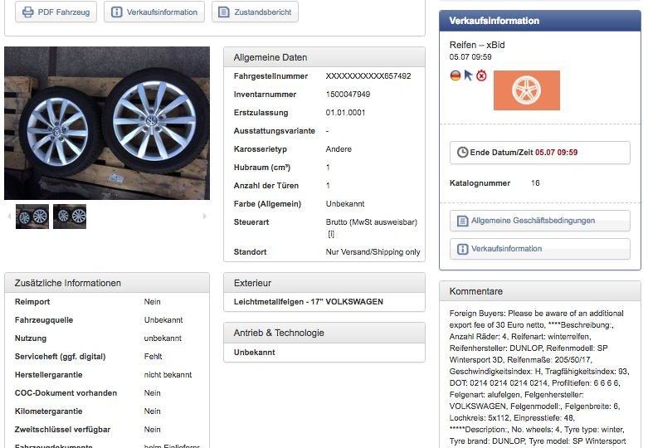
Task: Click the Verkaufsinformation button above the photo
Action: 154,12
